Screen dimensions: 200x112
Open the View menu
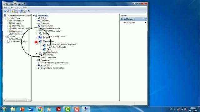tap(19, 8)
